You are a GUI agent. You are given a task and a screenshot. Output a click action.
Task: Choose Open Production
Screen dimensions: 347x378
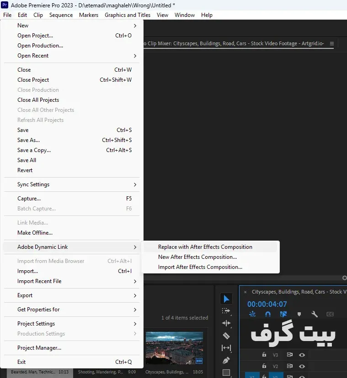72,46
